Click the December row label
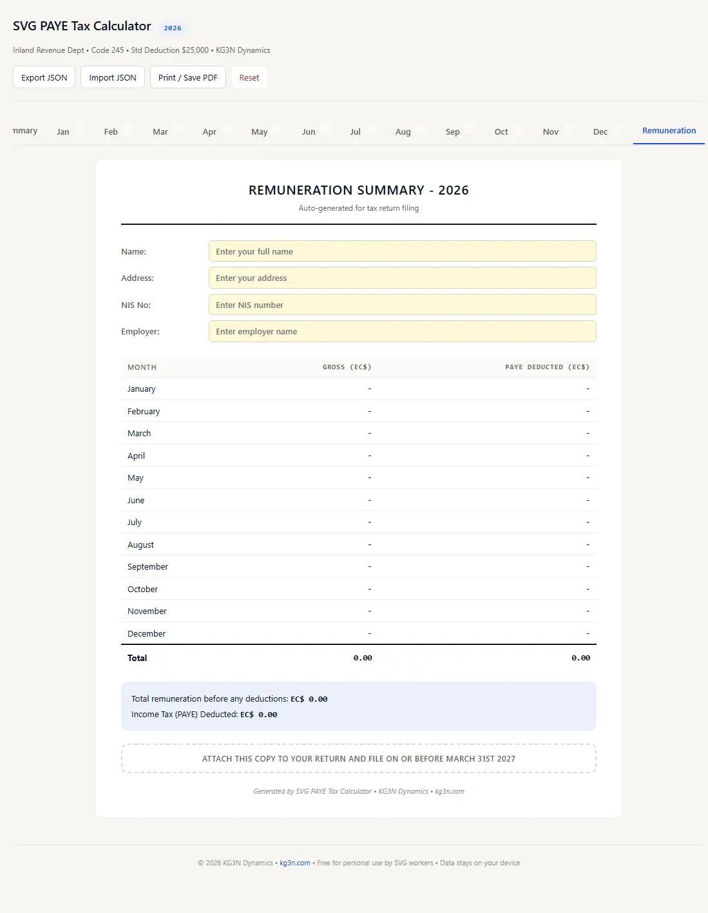 146,633
